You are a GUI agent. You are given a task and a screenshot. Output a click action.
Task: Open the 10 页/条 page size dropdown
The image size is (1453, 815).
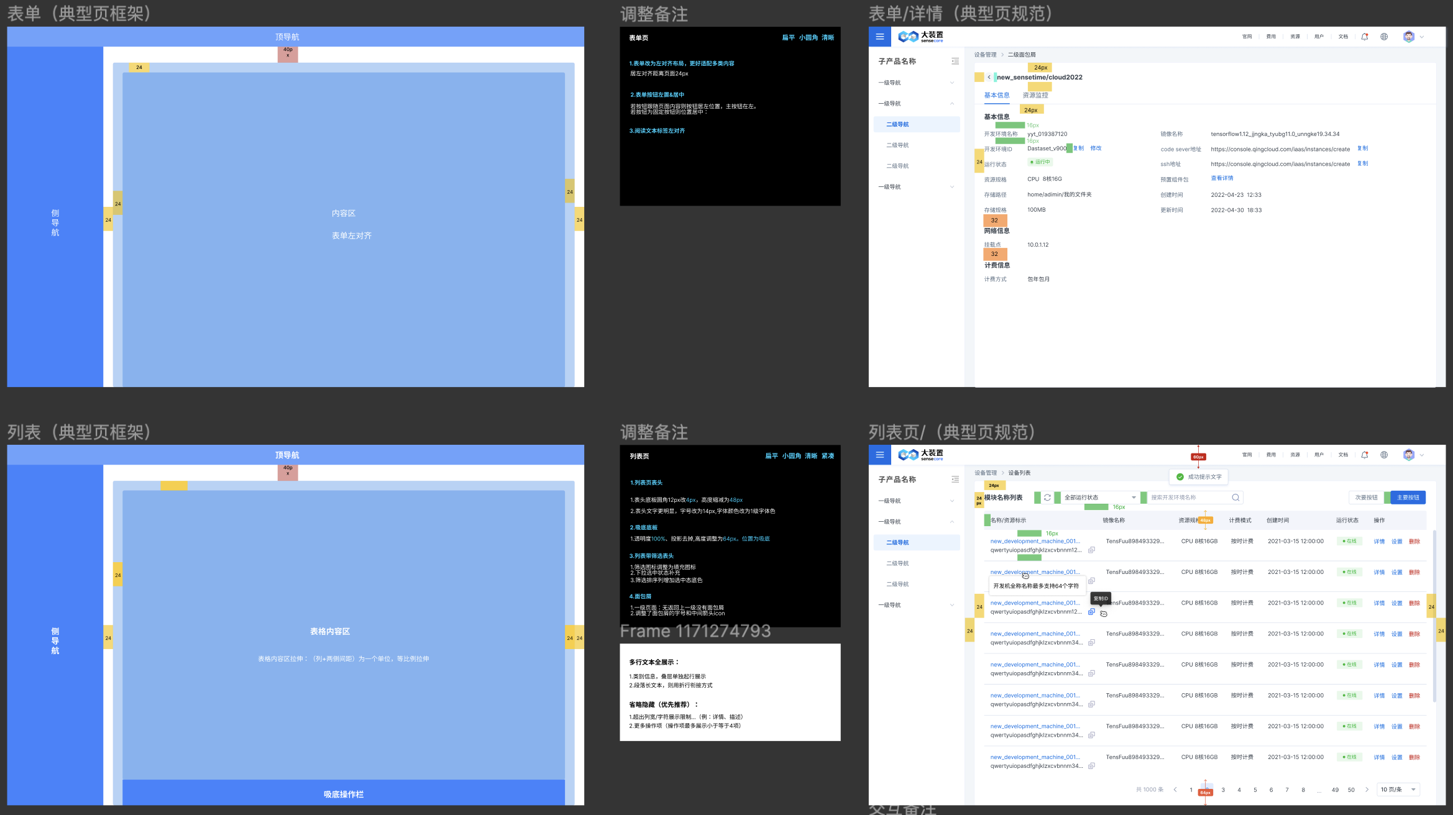click(x=1398, y=790)
